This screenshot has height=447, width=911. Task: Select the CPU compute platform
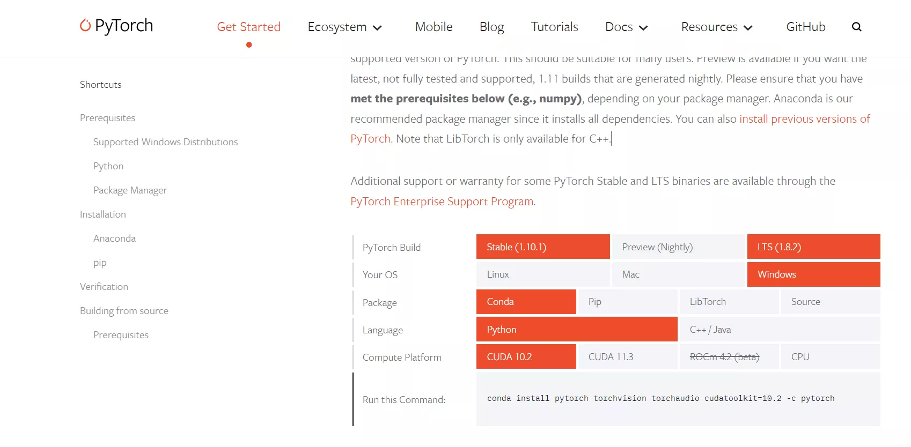[x=830, y=357]
